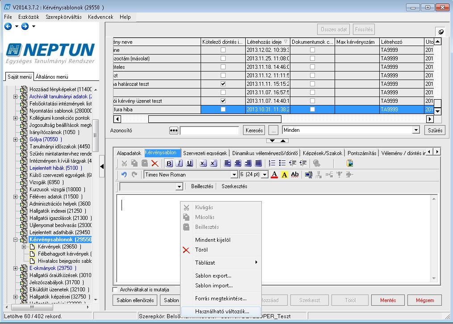Switch to the Alapadatok tab
Viewport: 453px width, 324px height.
point(129,153)
